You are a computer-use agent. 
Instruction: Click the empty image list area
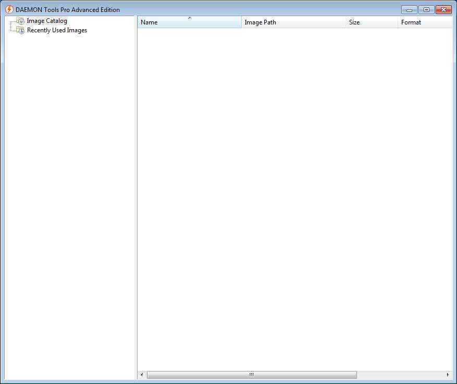click(x=294, y=198)
